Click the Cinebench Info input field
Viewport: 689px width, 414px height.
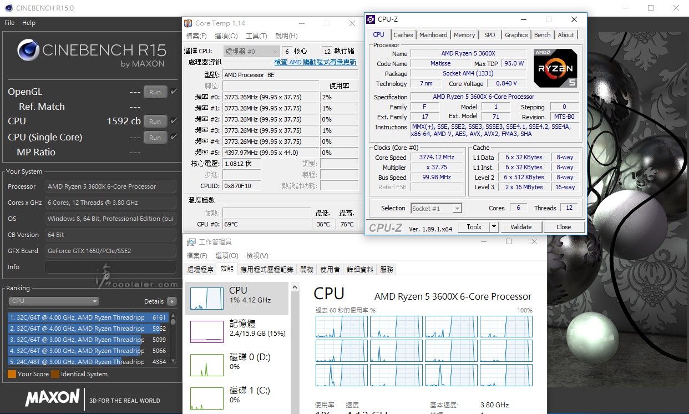tap(111, 267)
